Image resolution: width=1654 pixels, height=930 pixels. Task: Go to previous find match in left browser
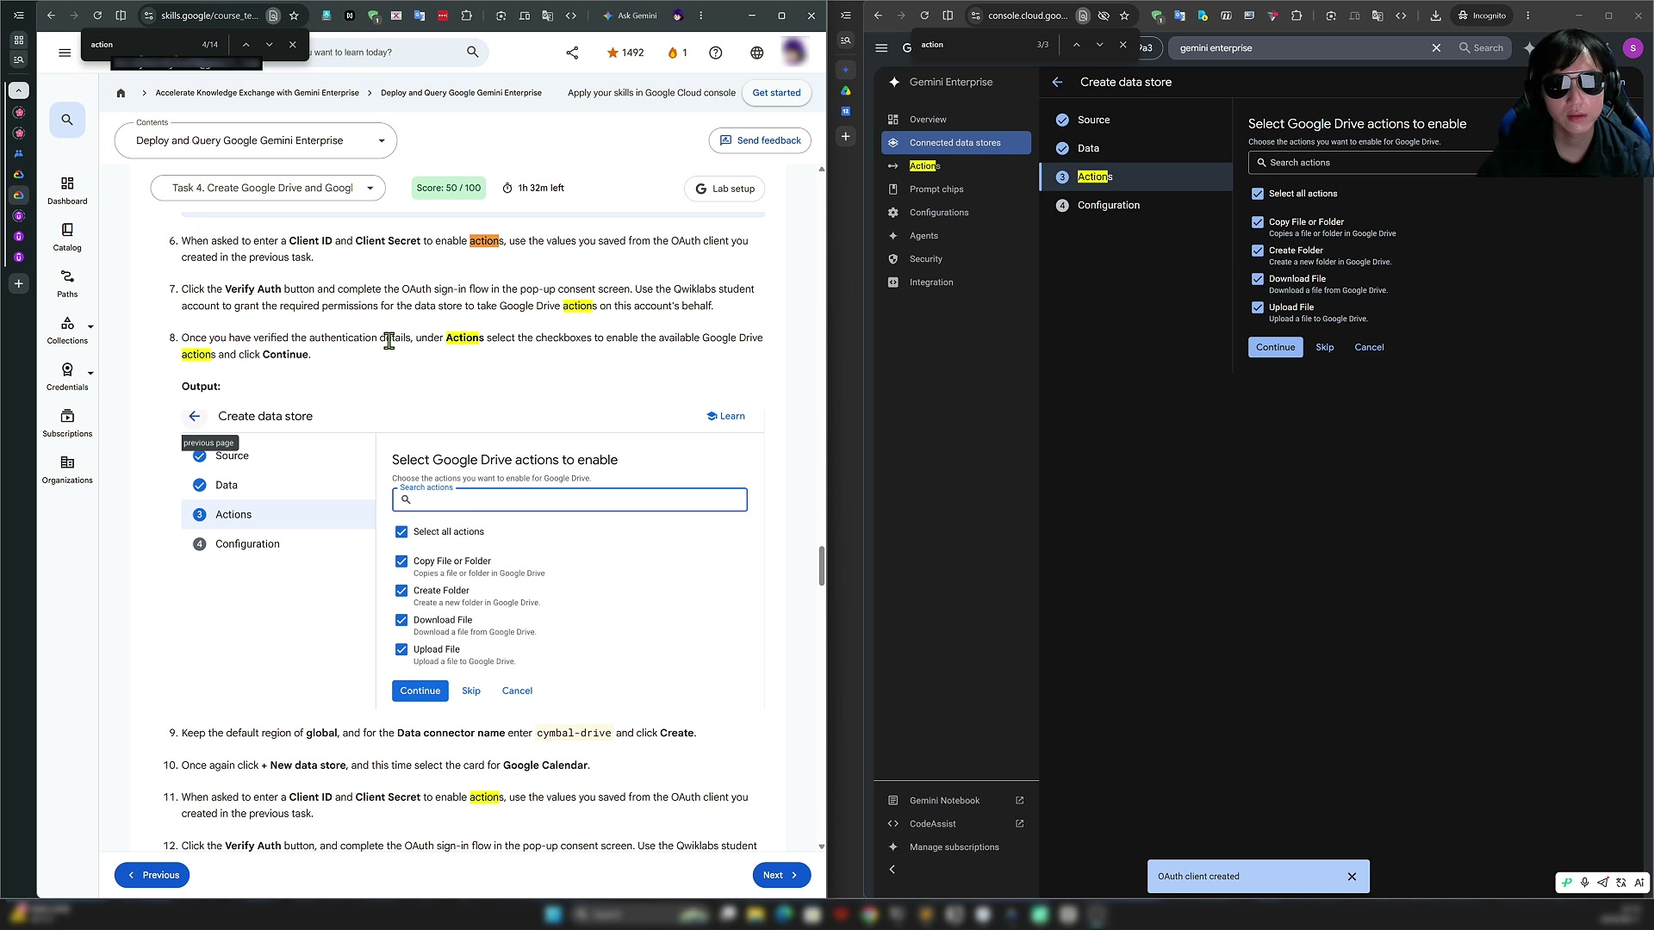pyautogui.click(x=246, y=44)
